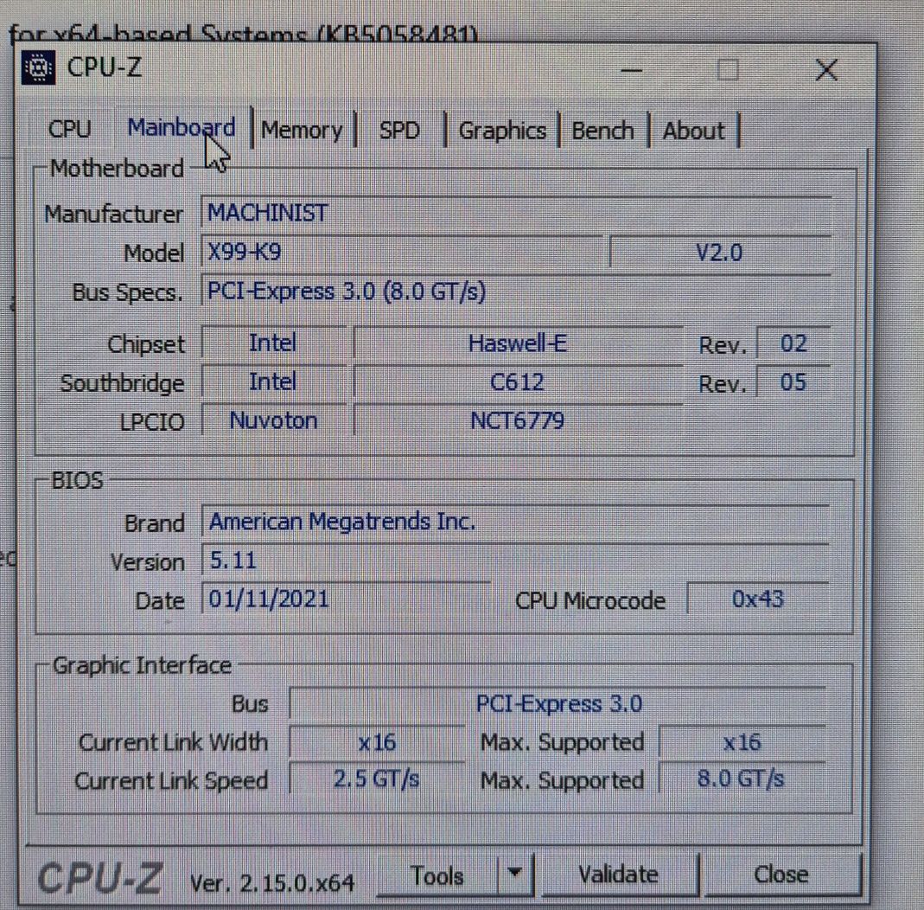Select the BIOS date 01/11/2021
924x910 pixels.
click(347, 599)
